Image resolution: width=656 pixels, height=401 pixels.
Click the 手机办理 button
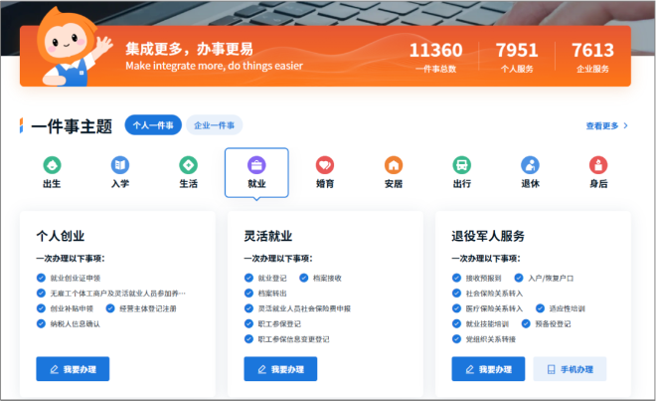tap(570, 369)
